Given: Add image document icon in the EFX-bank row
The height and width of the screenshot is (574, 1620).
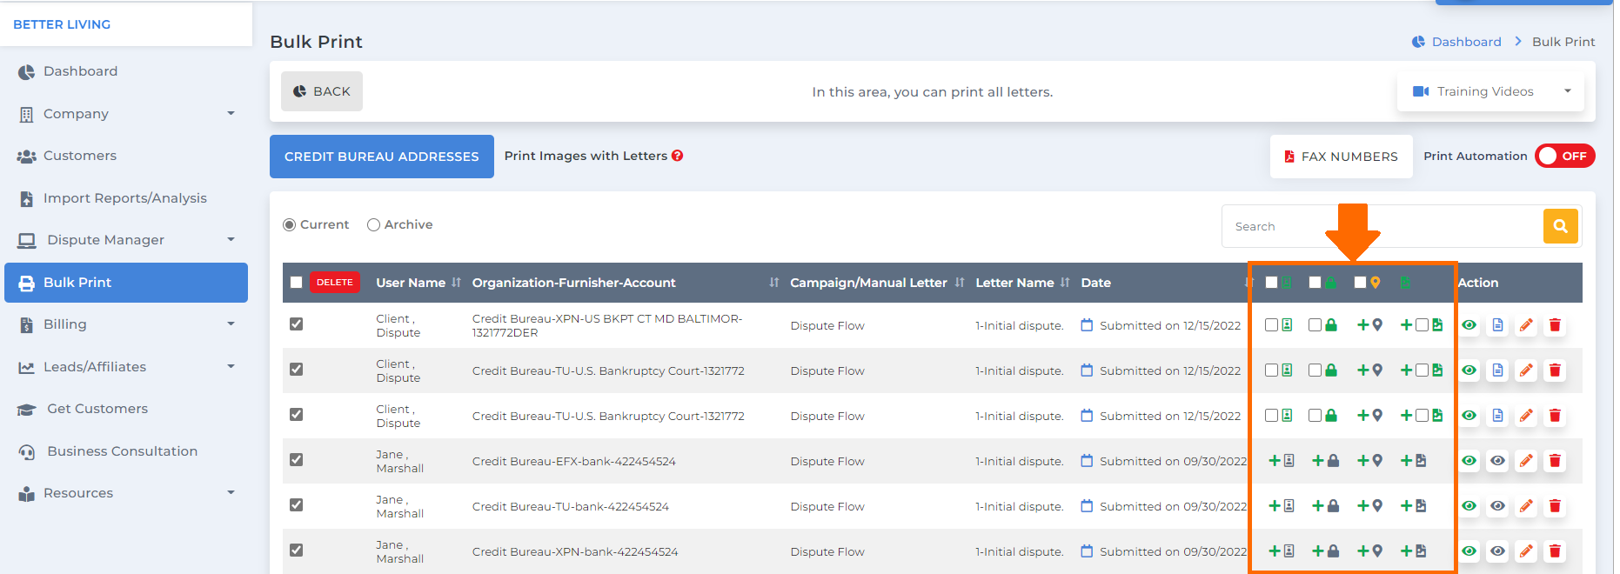Looking at the screenshot, I should click(x=1414, y=461).
